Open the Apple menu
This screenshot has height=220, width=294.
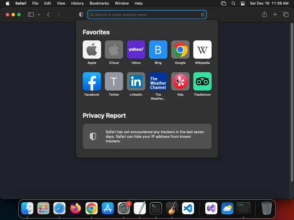(7, 3)
